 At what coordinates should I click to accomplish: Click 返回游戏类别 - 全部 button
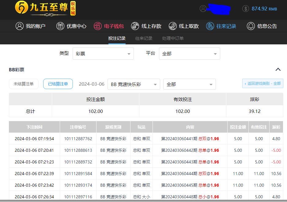[262, 84]
